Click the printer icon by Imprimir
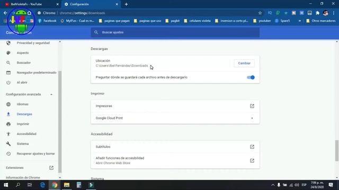The image size is (339, 190). 8,124
